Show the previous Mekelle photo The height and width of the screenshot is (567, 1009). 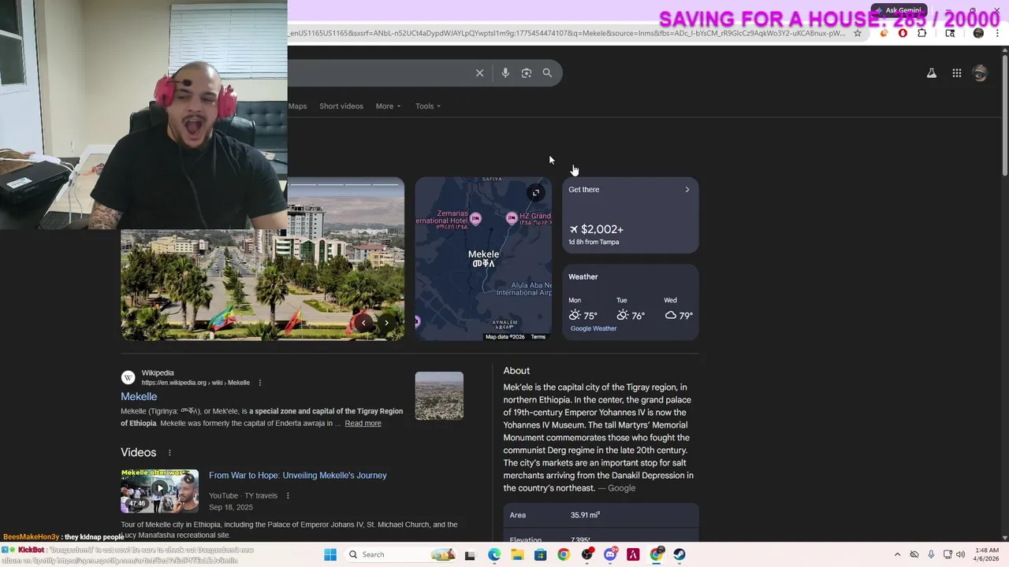(363, 323)
